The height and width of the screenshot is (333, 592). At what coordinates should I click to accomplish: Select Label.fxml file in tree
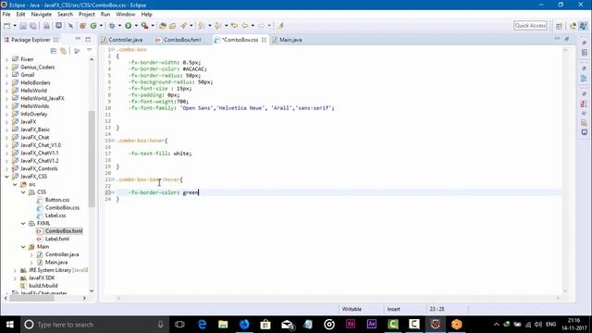(x=56, y=239)
